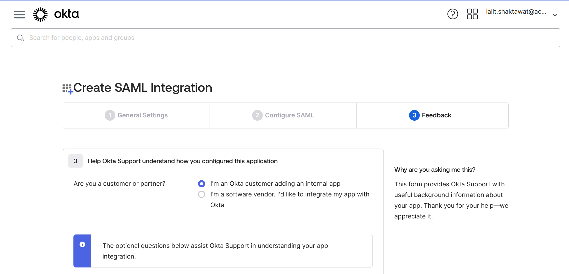Viewport: 569px width, 274px height.
Task: Click the "Are you a customer or partner?" label
Action: pyautogui.click(x=120, y=184)
